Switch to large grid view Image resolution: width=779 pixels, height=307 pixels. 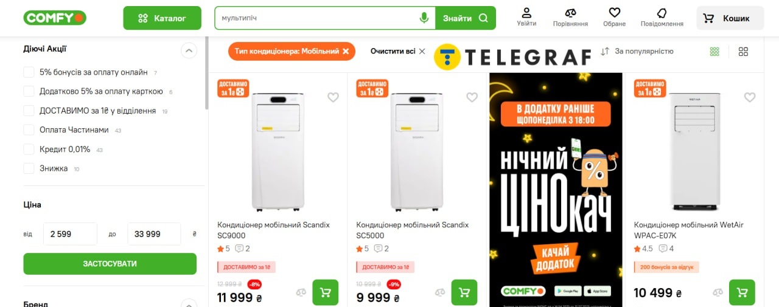(743, 52)
